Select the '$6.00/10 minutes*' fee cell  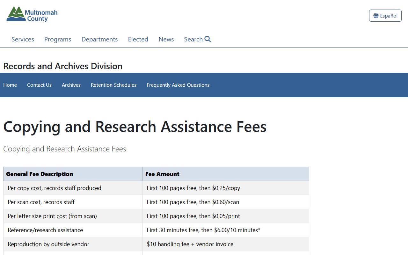click(226, 230)
